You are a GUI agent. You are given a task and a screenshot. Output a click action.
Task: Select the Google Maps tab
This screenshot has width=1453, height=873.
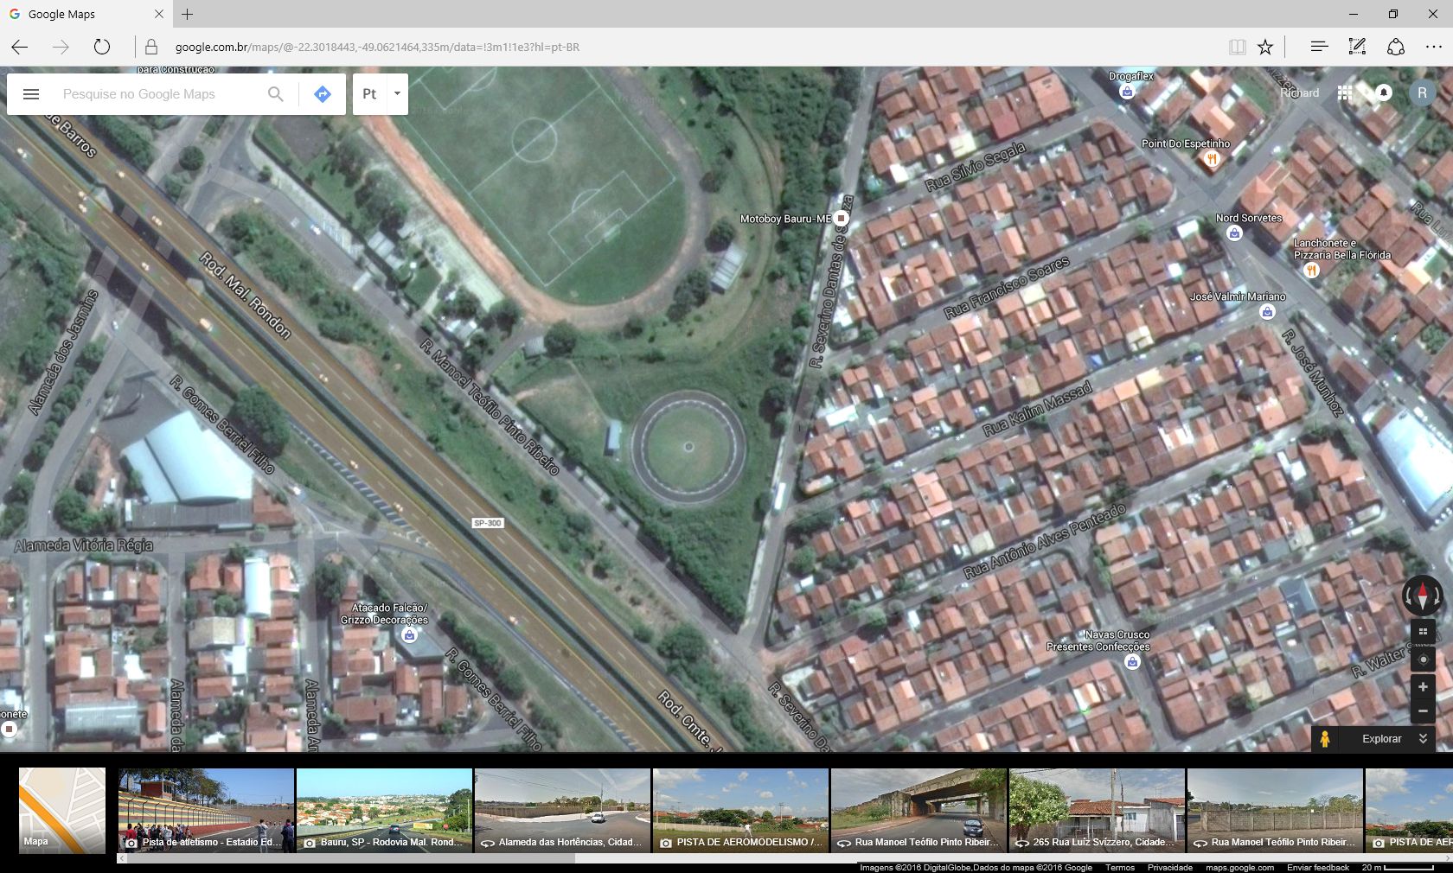(86, 14)
